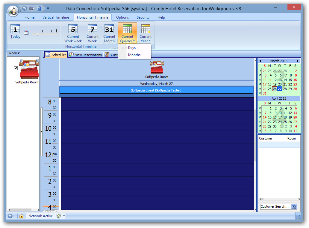Open the Customers tab with people icon
This screenshot has height=228, width=309.
pos(111,55)
